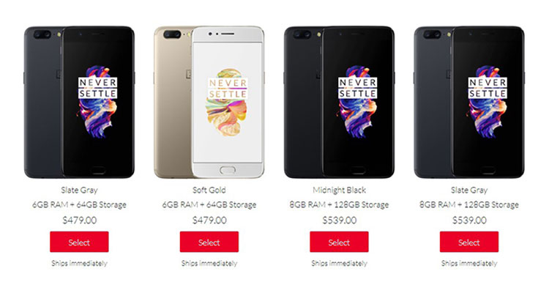Select the Slate Gray 6GB RAM phone

click(79, 242)
